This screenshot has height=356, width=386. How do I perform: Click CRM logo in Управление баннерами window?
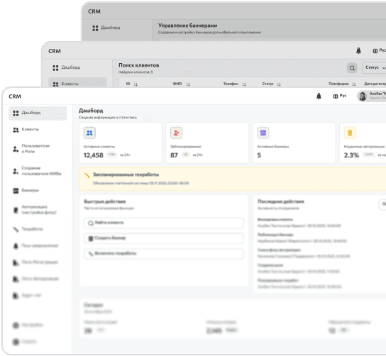94,11
